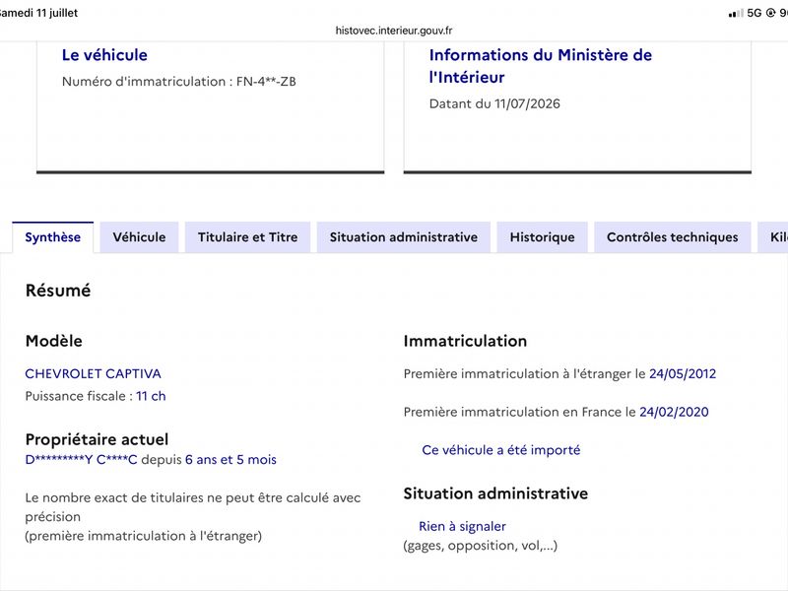Tap the histovec.interieur.gouv.fr address bar

click(394, 31)
